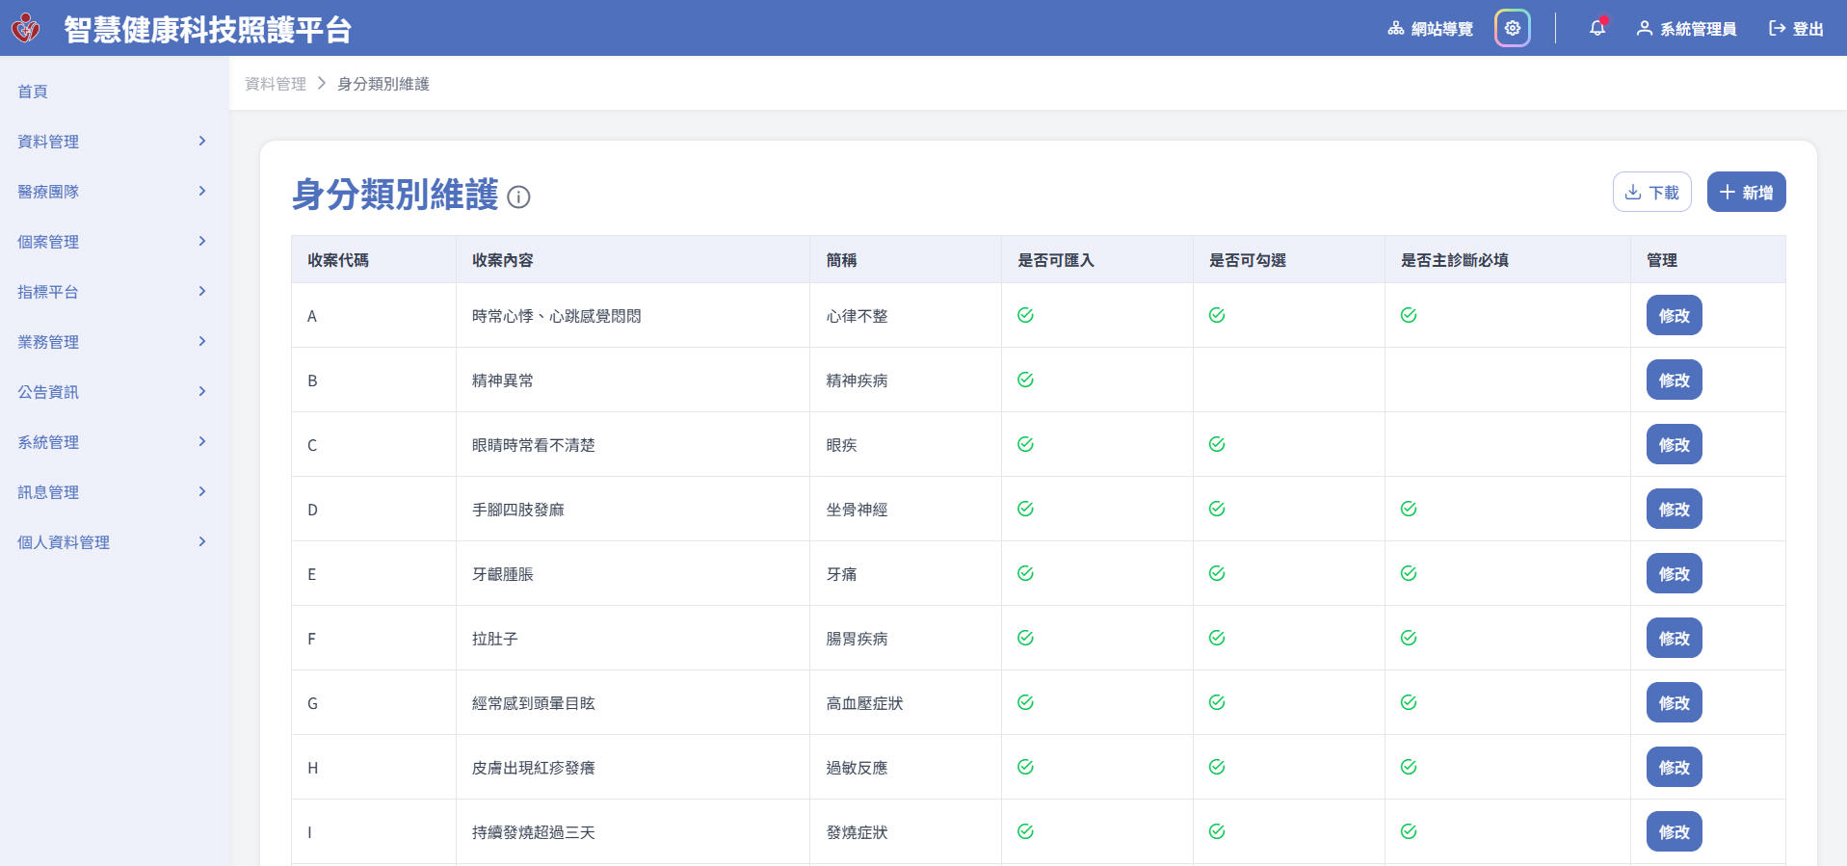
Task: Click the 登出 logout icon
Action: click(x=1777, y=29)
